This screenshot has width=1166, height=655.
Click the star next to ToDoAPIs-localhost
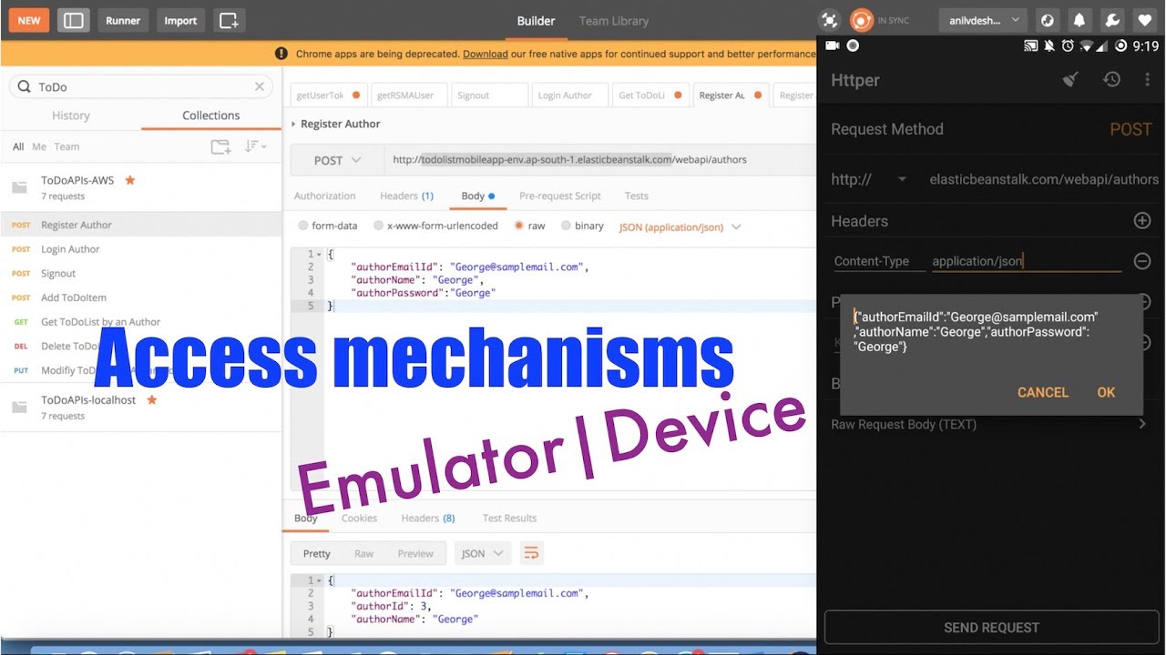pos(152,400)
